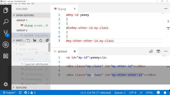Viewport: 170px width, 95px height.
Task: Open the more actions menu for id.html editor
Action: [166, 51]
